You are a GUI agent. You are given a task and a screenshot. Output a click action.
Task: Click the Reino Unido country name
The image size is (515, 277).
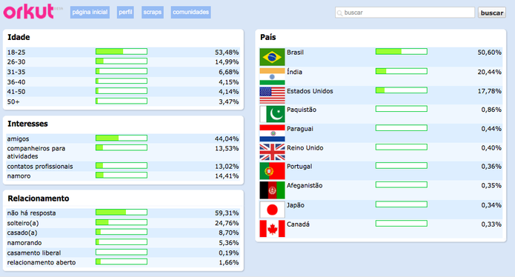pyautogui.click(x=305, y=147)
